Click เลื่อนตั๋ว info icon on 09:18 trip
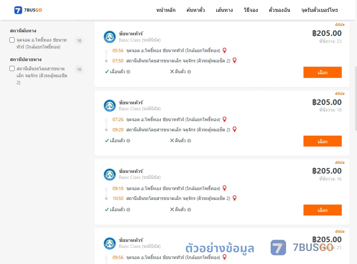 [128, 210]
